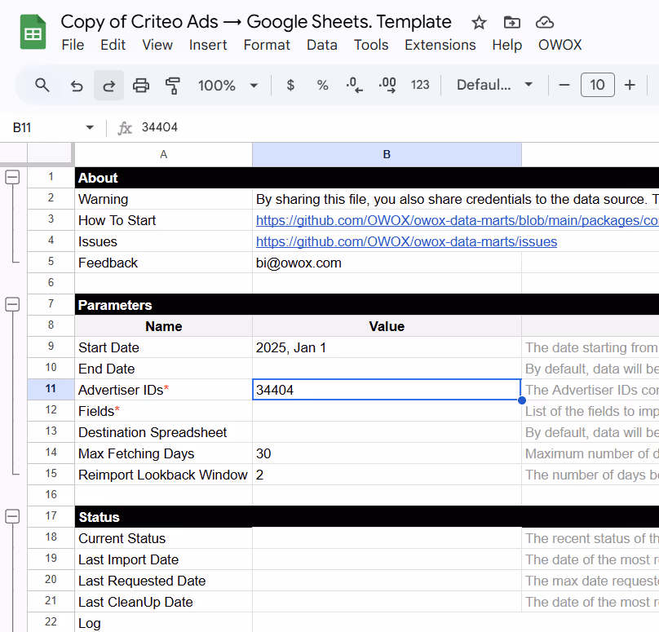Open the Data menu

pos(322,45)
